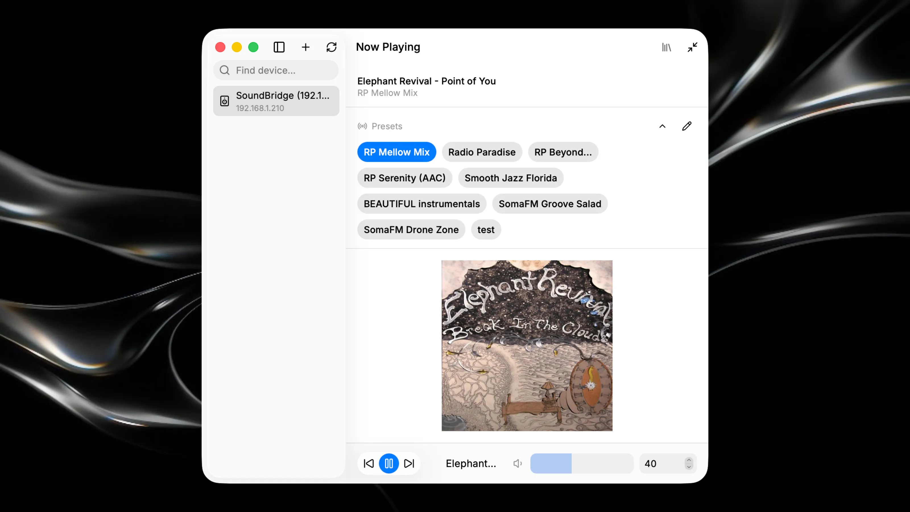This screenshot has width=910, height=512.
Task: Minimize the window with yellow button
Action: (237, 47)
